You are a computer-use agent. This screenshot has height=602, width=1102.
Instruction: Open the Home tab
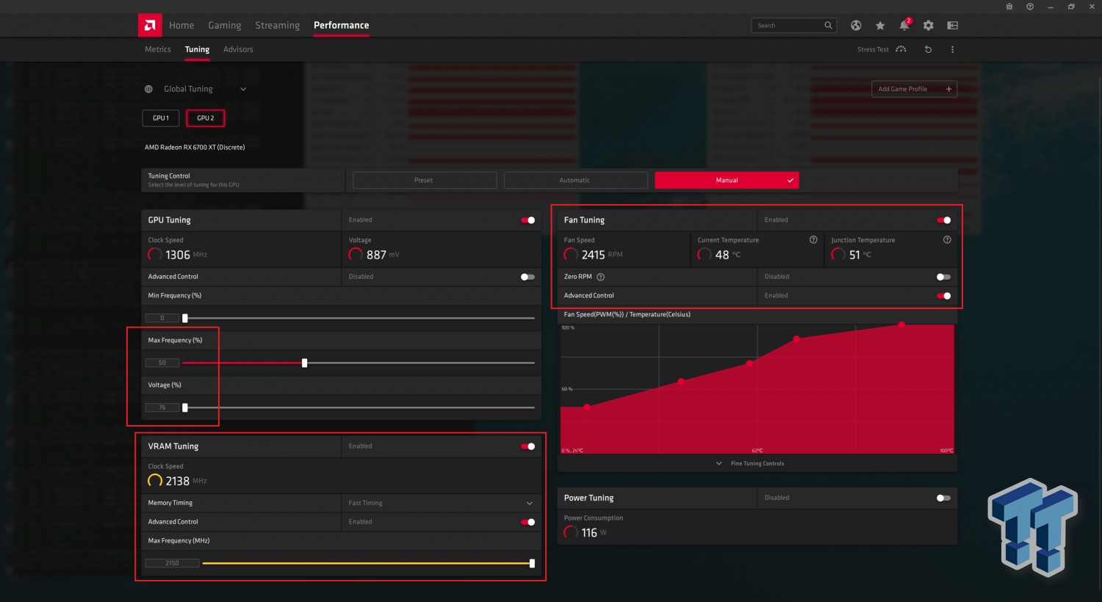[x=181, y=25]
